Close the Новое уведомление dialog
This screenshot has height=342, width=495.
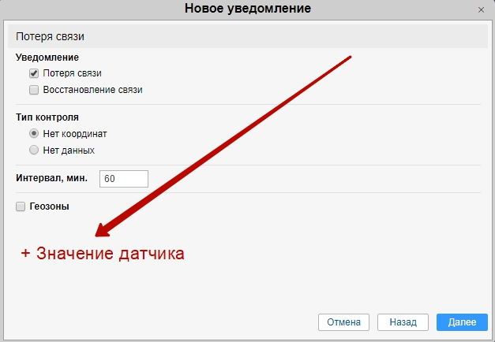coord(481,9)
